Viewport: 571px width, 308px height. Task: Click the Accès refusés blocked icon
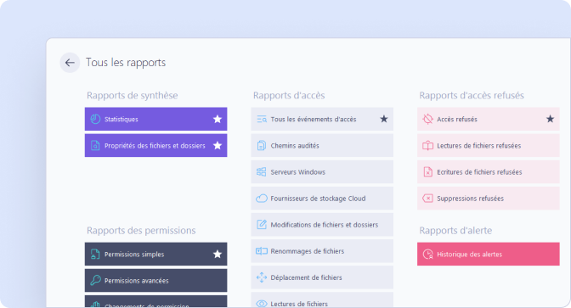coord(427,119)
